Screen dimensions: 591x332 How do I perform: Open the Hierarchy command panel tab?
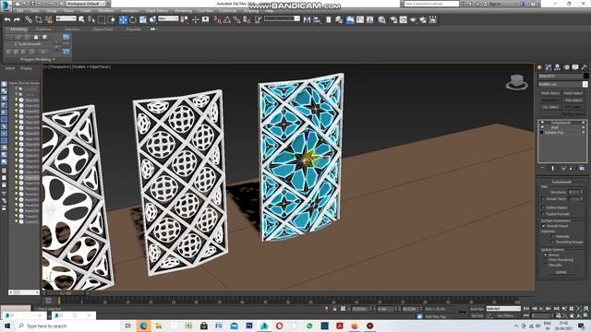coord(558,67)
